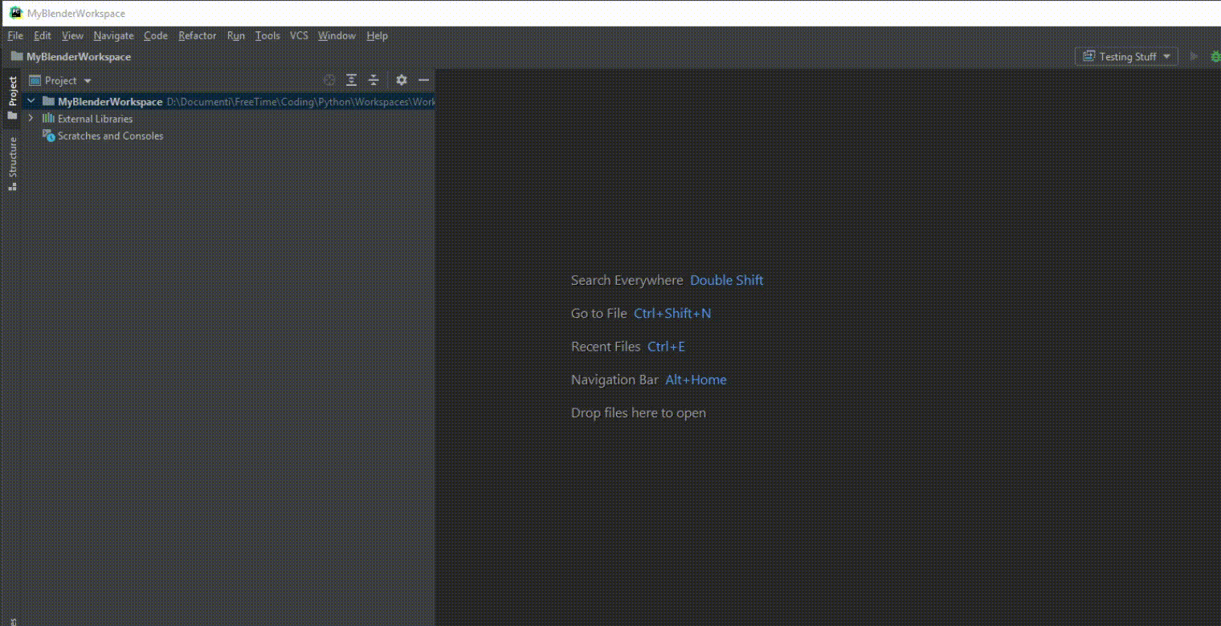1221x626 pixels.
Task: Click the Ctrl+Shift+N shortcut text
Action: 672,313
